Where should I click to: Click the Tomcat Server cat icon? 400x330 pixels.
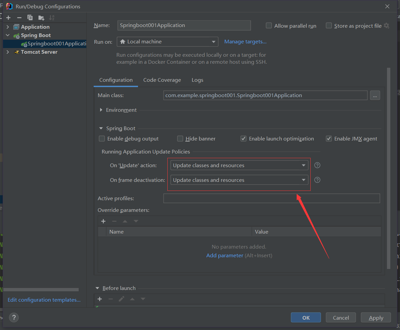pyautogui.click(x=17, y=52)
